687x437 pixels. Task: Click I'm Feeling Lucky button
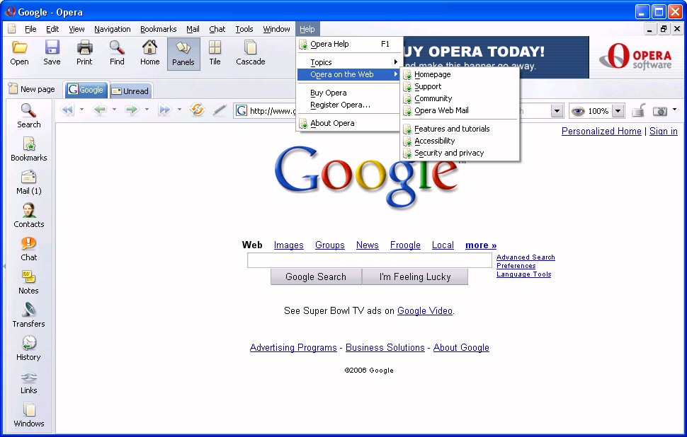click(415, 277)
